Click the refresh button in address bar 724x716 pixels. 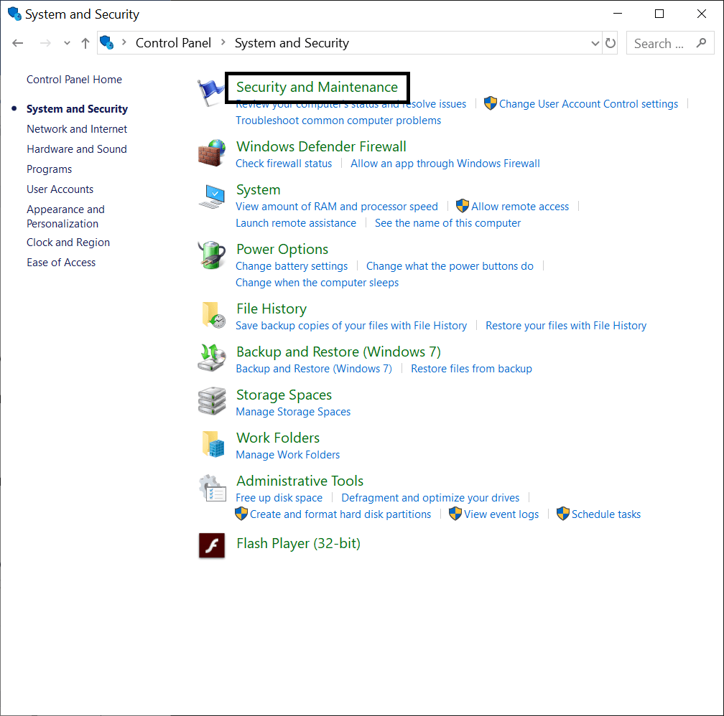point(611,43)
